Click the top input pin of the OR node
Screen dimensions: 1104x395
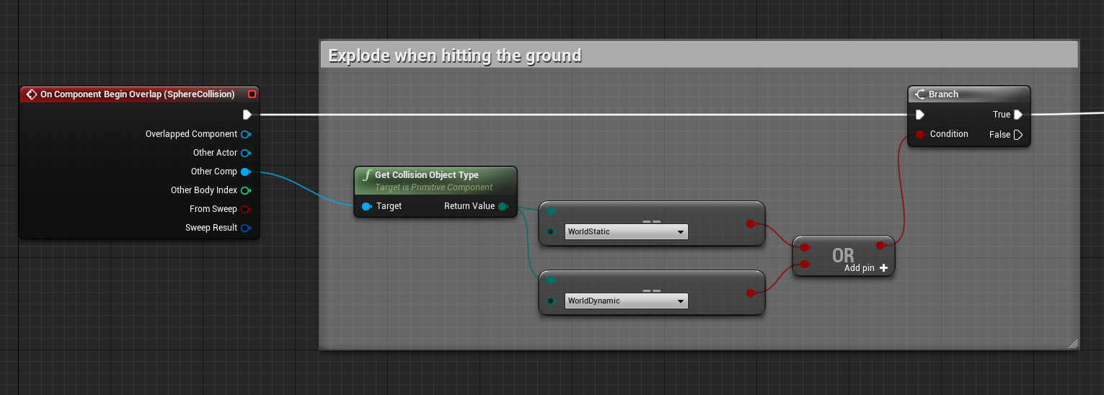805,247
